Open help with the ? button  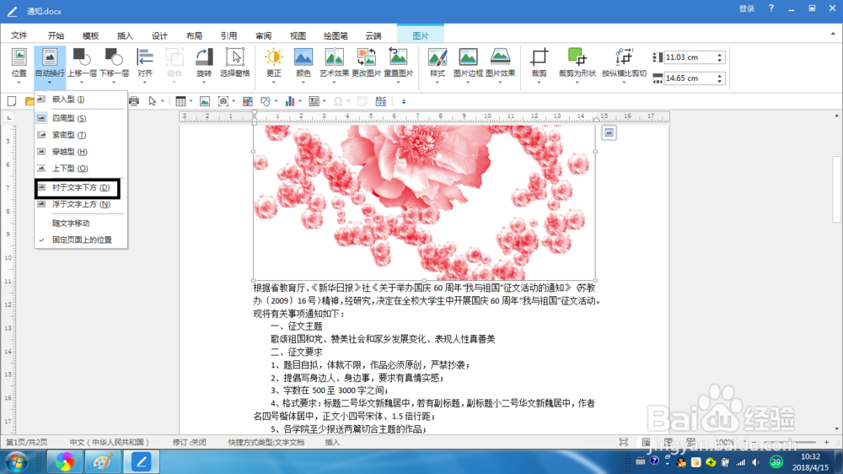[771, 8]
